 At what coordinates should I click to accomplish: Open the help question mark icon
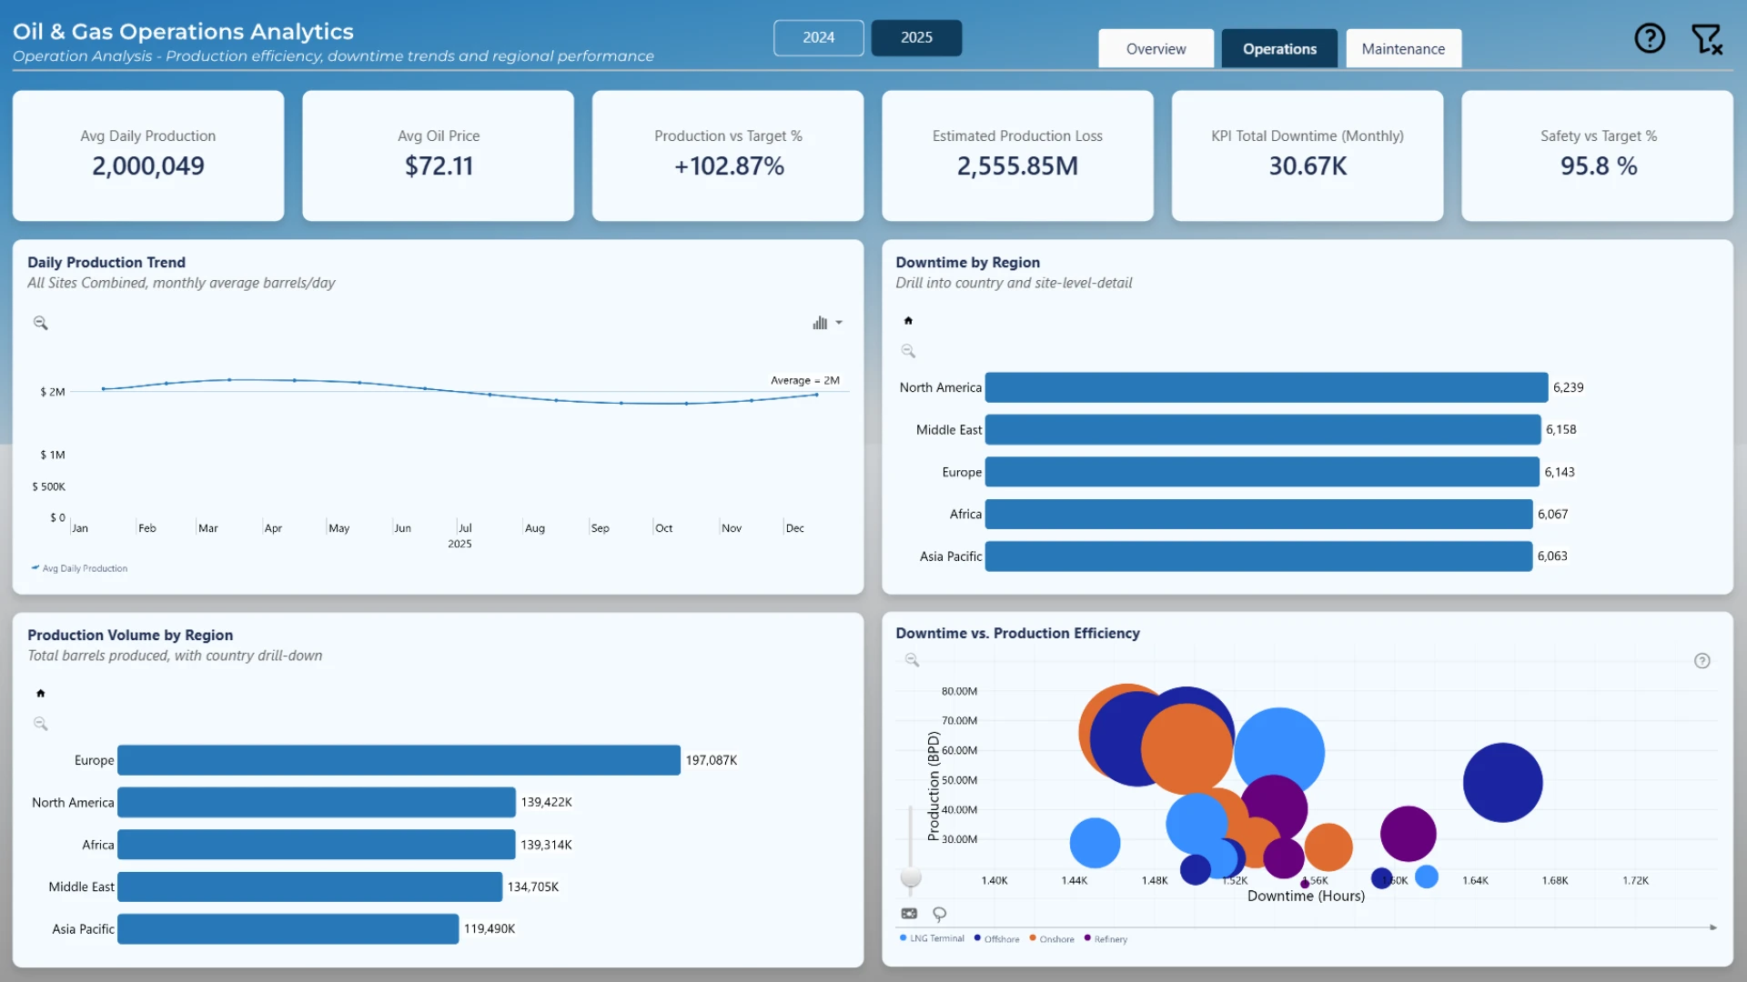coord(1649,38)
